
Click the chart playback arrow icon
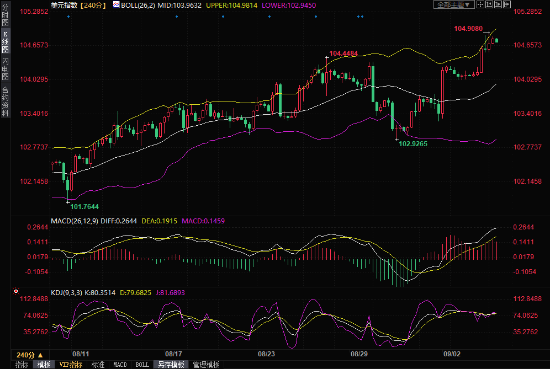click(x=497, y=4)
